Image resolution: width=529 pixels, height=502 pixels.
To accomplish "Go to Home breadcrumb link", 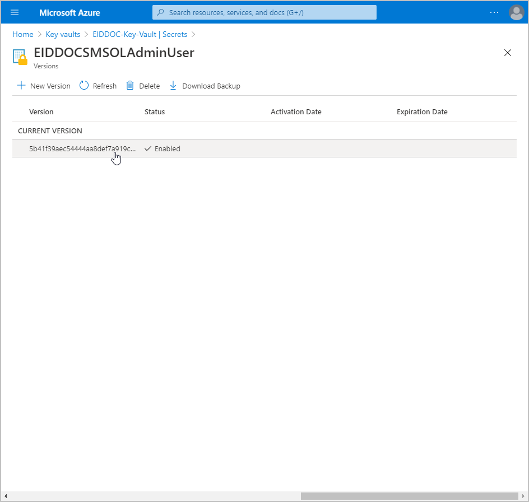I will pos(23,34).
